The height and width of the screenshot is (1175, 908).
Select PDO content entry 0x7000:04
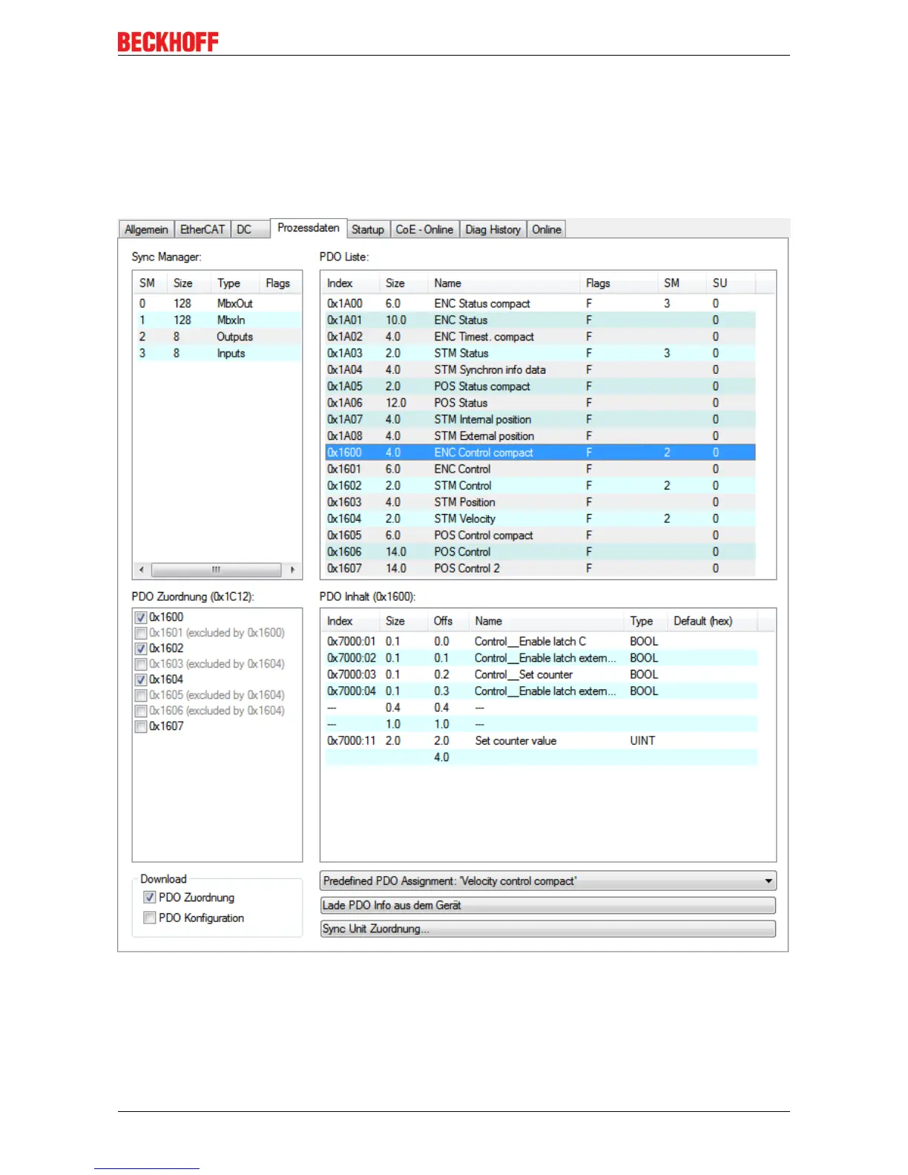click(x=542, y=691)
